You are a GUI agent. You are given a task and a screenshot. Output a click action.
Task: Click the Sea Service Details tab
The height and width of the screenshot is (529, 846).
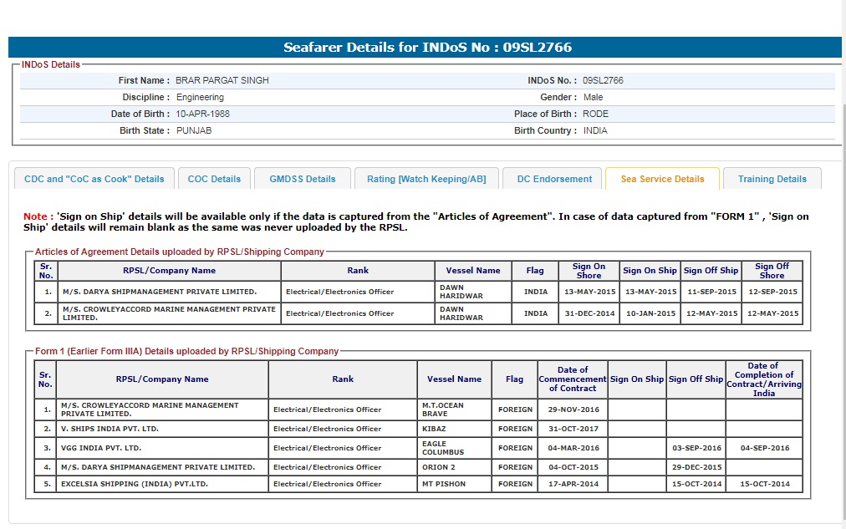tap(662, 179)
